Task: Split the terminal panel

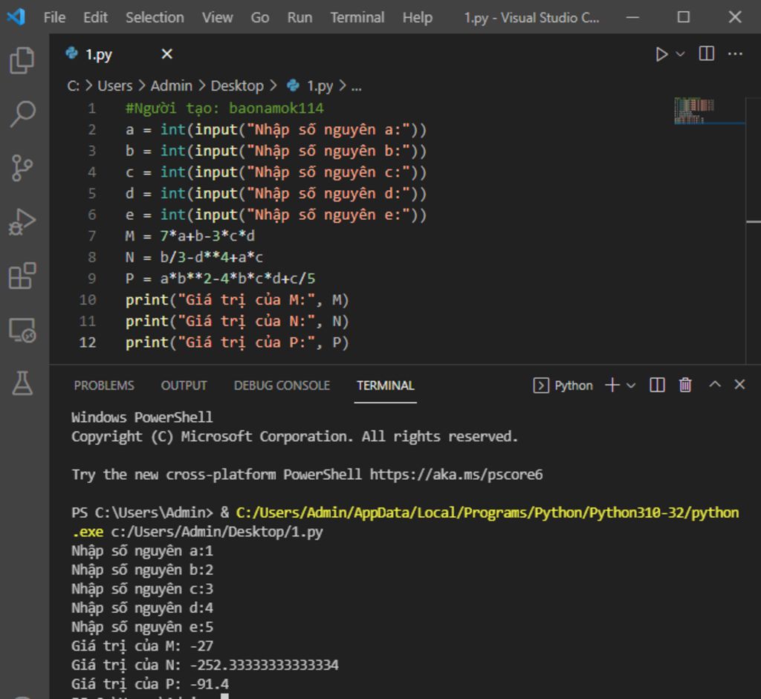Action: 657,385
